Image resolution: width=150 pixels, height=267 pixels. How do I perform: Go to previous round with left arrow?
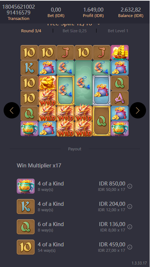(x=12, y=110)
